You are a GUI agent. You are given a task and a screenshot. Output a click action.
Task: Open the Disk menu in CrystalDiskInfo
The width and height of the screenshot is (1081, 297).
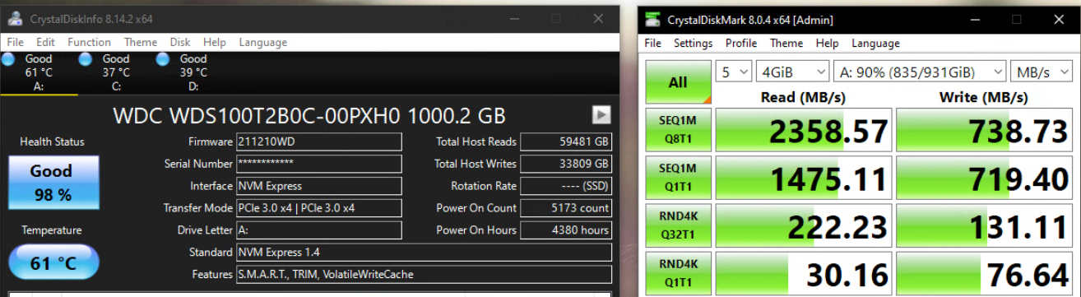[x=180, y=42]
